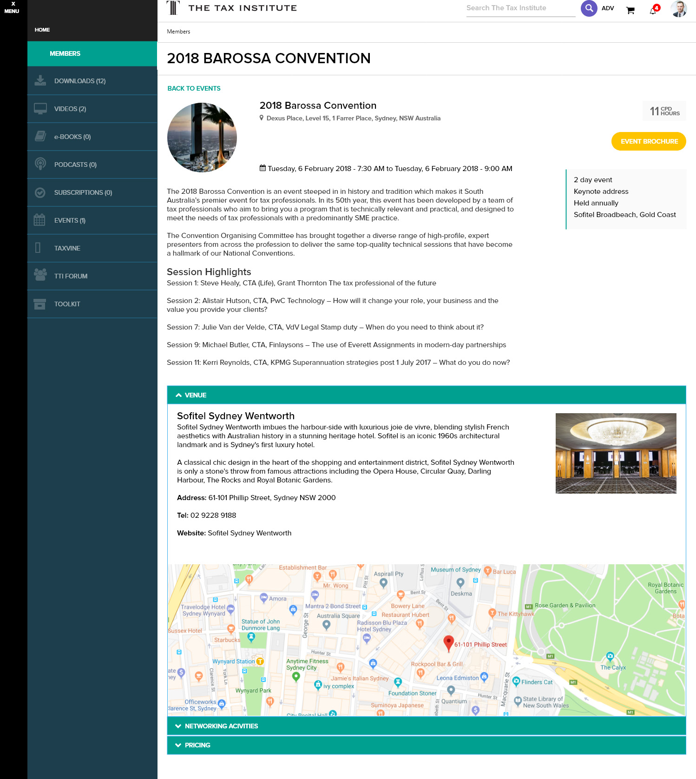The height and width of the screenshot is (779, 696).
Task: Click the location pin beside Dexus Place address
Action: (262, 118)
